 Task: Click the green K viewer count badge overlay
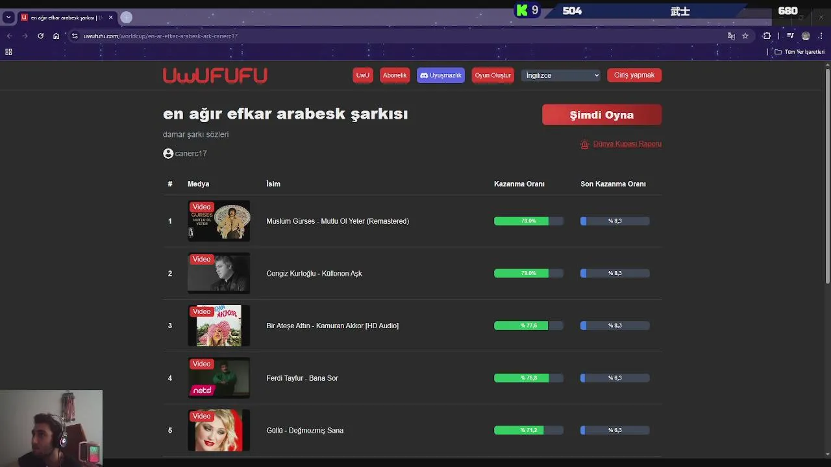point(527,10)
